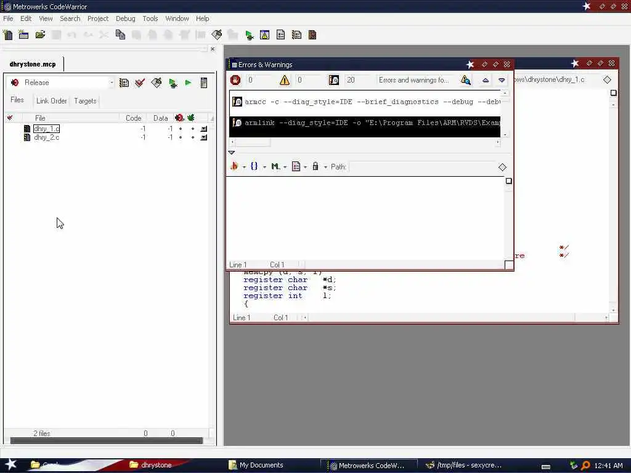Click the green Run arrow icon

coord(188,83)
